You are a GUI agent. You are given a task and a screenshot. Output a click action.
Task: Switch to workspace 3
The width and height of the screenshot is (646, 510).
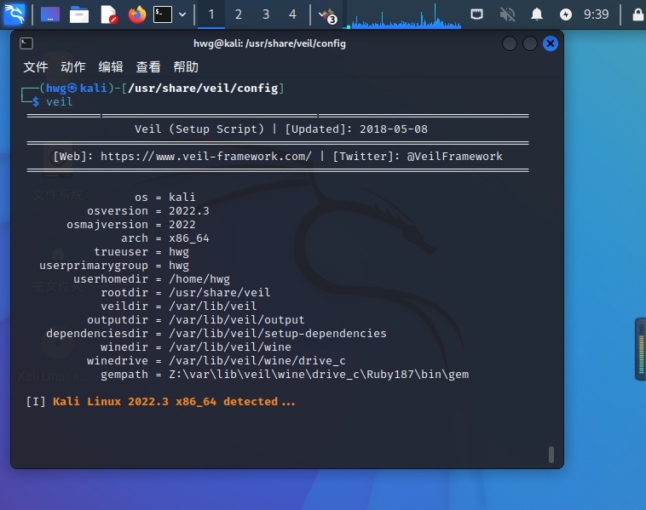click(266, 14)
